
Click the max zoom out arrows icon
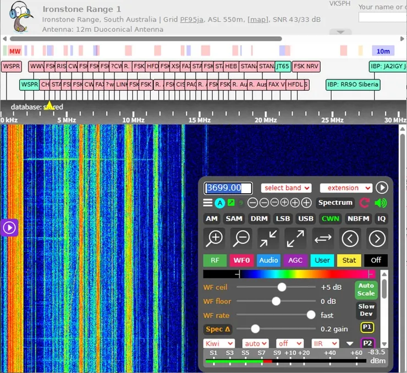click(x=295, y=238)
